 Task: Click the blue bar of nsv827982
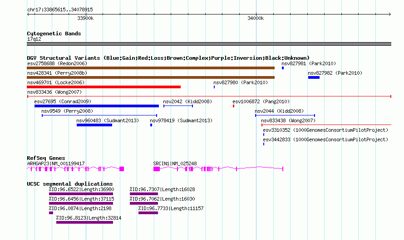(314, 77)
